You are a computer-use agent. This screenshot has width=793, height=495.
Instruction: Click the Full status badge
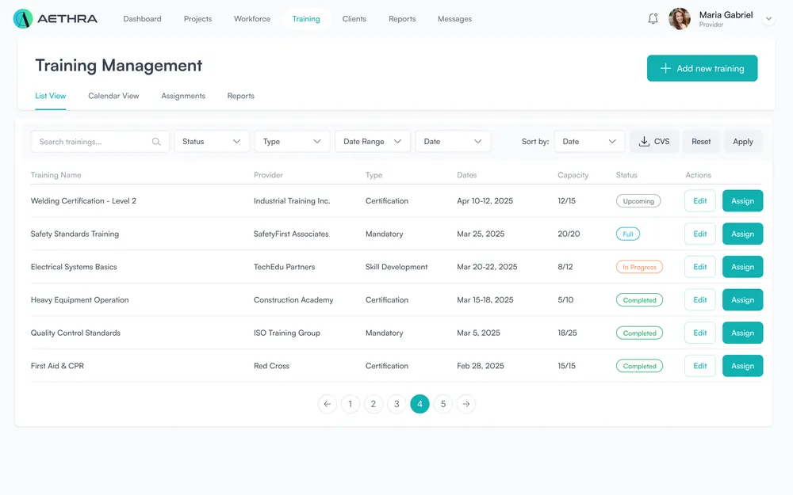pyautogui.click(x=627, y=234)
